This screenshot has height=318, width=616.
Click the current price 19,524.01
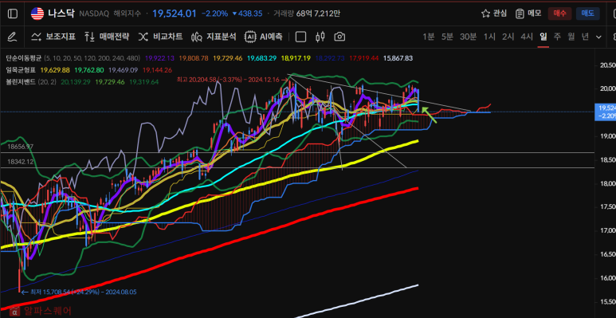click(174, 14)
